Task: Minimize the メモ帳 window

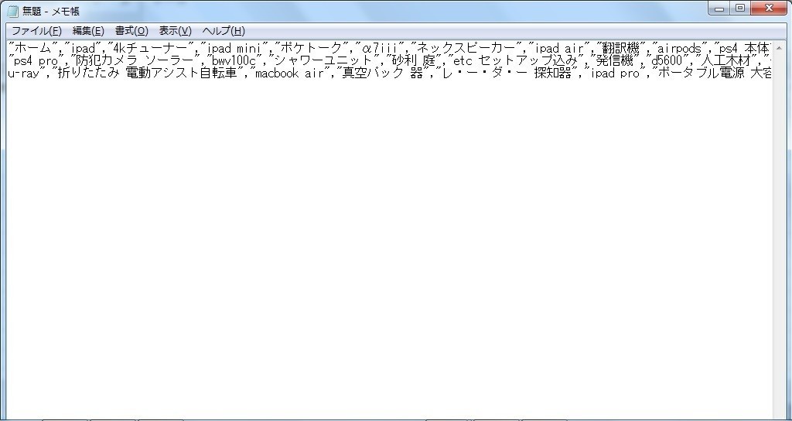Action: [x=719, y=8]
